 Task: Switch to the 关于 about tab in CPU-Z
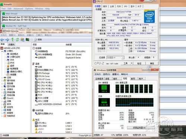tap(139, 6)
